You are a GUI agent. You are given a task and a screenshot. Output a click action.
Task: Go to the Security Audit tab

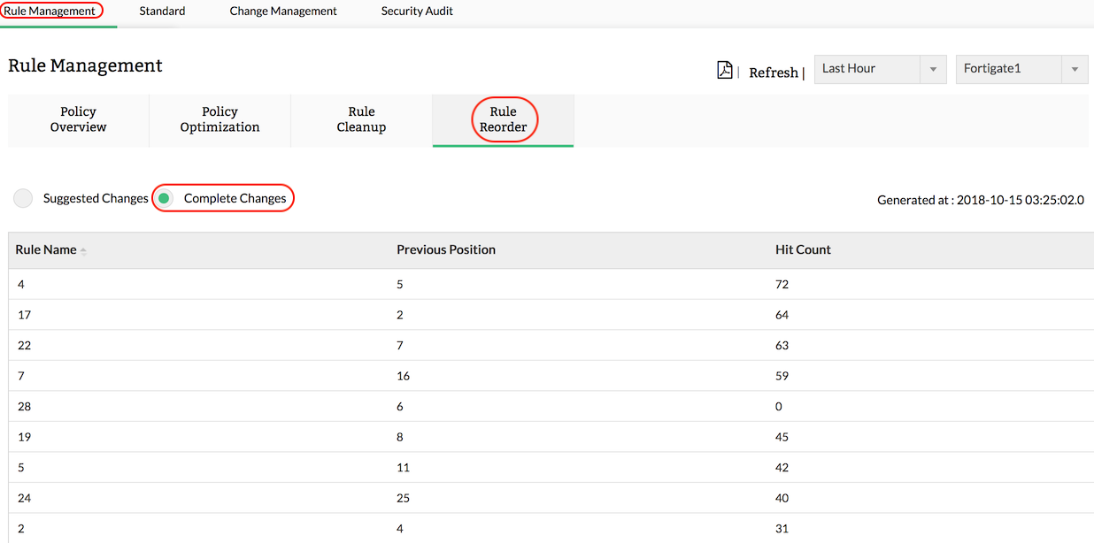tap(417, 11)
